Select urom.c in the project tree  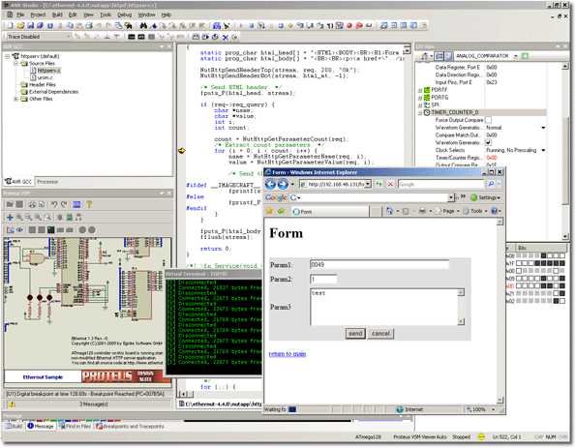[45, 77]
